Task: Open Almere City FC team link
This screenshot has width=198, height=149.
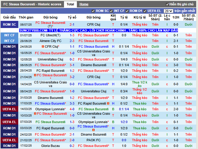Action: coord(51,41)
